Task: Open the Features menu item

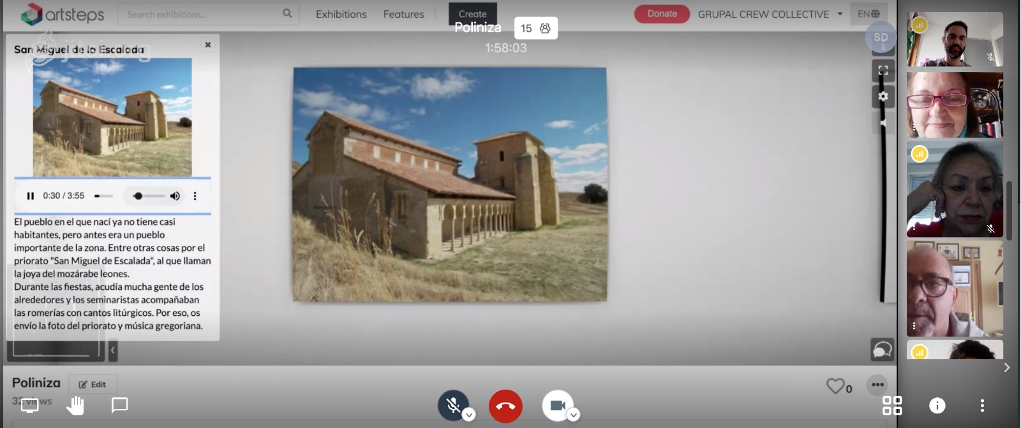Action: (403, 14)
